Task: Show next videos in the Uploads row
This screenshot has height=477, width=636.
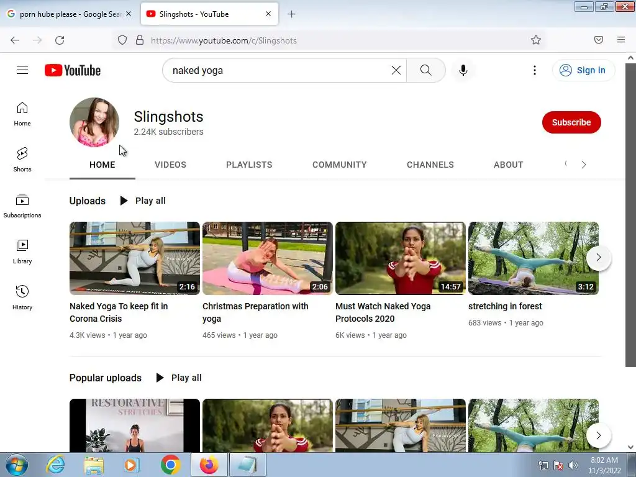Action: [x=599, y=257]
